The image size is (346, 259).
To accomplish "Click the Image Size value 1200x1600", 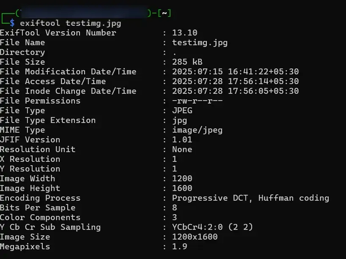I will pyautogui.click(x=195, y=237).
